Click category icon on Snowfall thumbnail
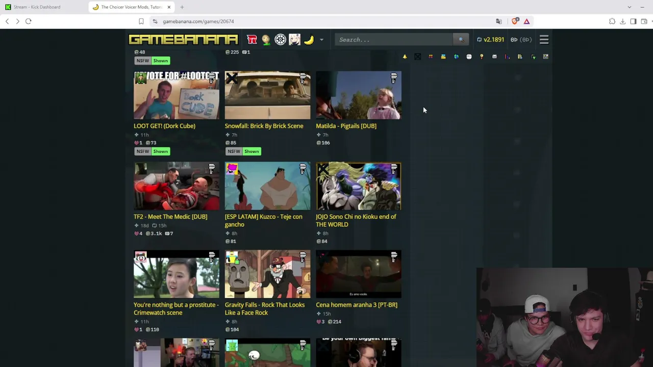The image size is (653, 367). [x=303, y=78]
